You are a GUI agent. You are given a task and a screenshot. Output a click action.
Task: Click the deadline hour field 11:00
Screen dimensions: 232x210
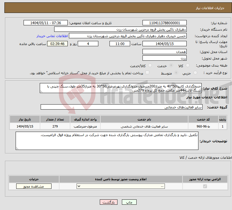tap(120, 44)
